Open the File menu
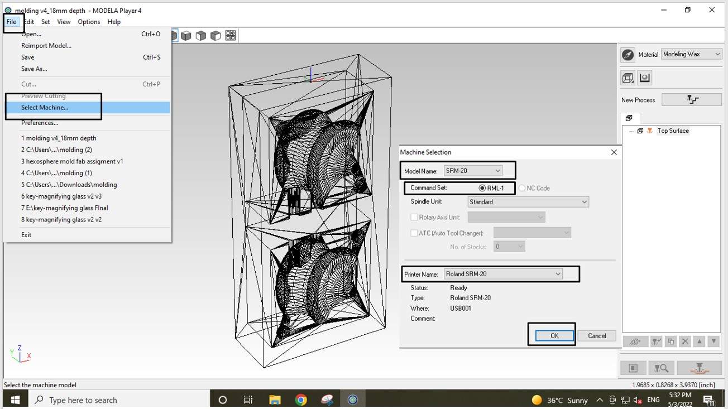The height and width of the screenshot is (409, 728). click(x=12, y=22)
